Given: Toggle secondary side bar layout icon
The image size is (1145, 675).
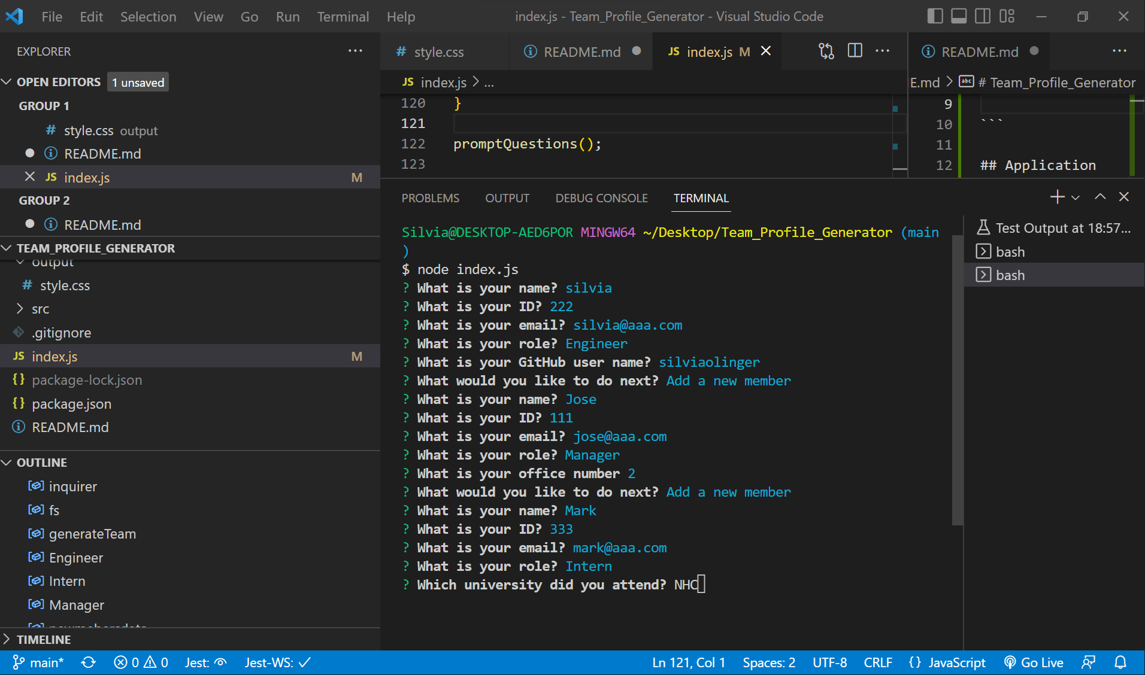Looking at the screenshot, I should point(983,16).
